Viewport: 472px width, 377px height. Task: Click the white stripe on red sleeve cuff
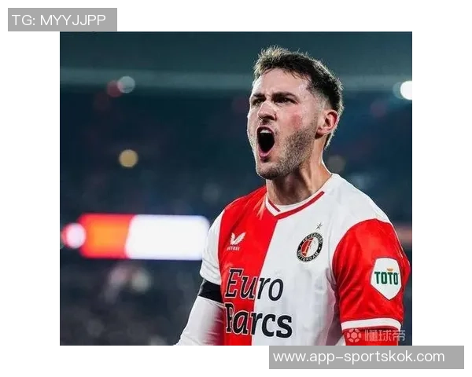point(371,324)
